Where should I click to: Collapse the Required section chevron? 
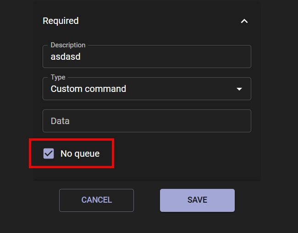coord(244,21)
